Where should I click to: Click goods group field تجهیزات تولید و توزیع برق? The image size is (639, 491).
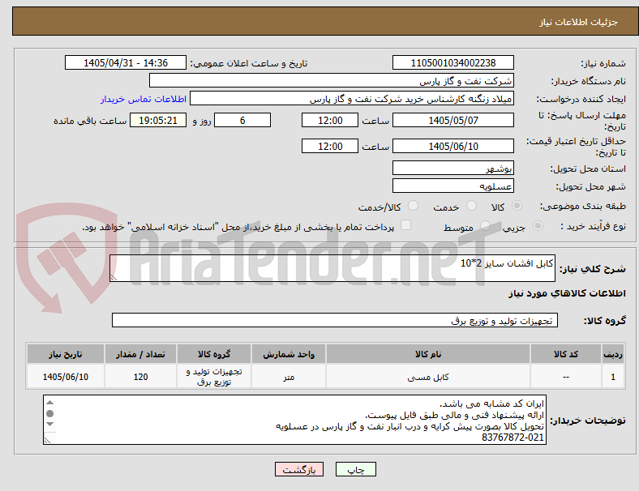click(x=335, y=320)
